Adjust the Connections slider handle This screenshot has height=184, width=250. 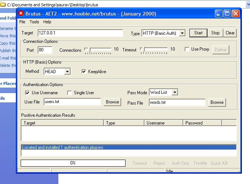89,50
